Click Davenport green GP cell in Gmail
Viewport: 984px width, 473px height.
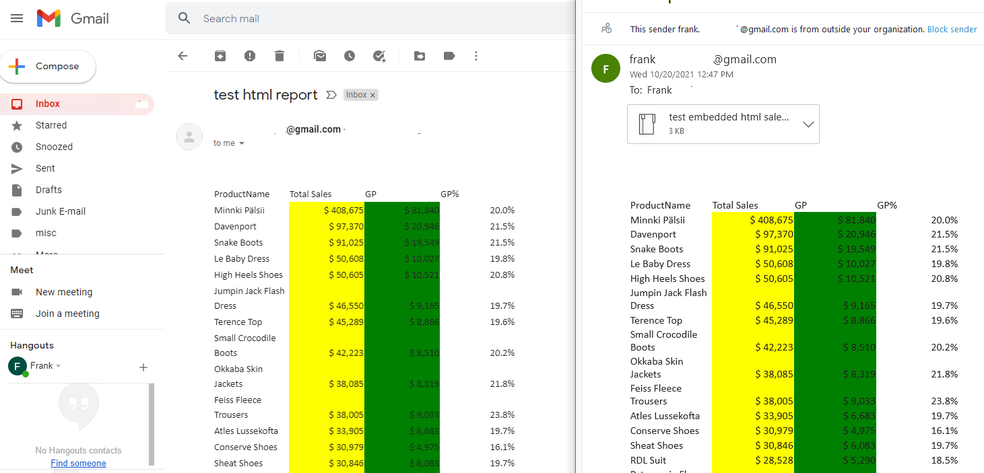(x=402, y=226)
